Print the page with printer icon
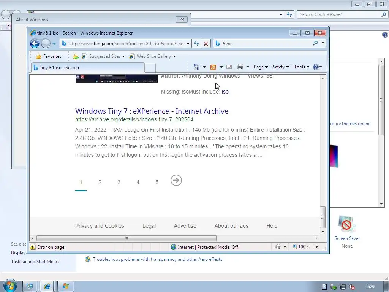This screenshot has width=389, height=292. pos(240,67)
